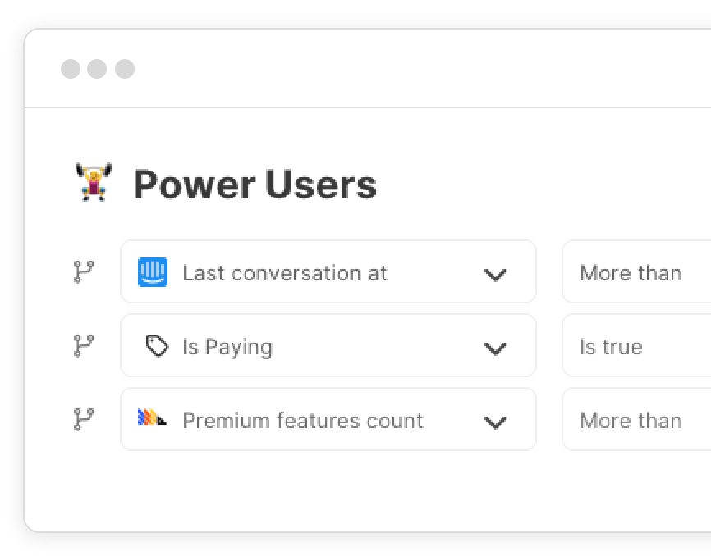Click the middle gray window dot
This screenshot has width=711, height=556.
[x=97, y=69]
